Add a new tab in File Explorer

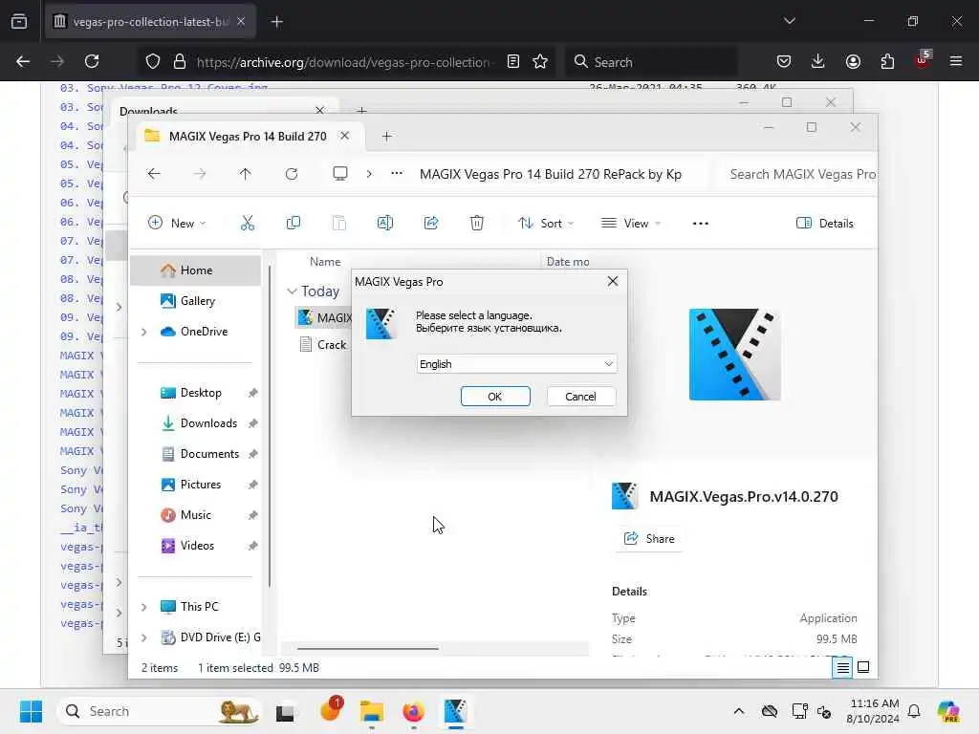(386, 136)
